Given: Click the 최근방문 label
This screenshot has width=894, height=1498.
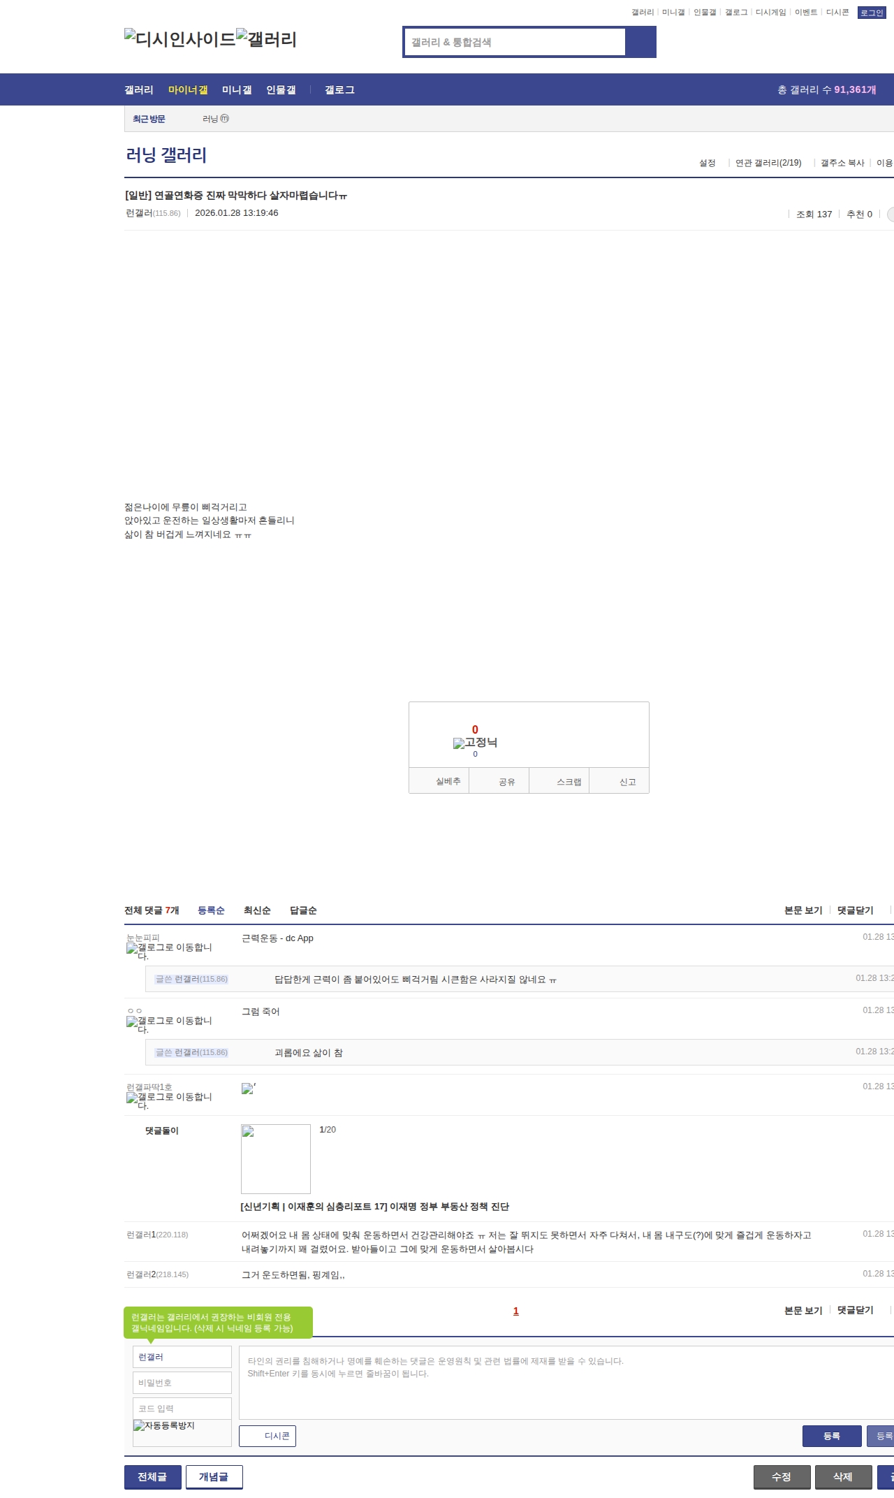Looking at the screenshot, I should (149, 119).
